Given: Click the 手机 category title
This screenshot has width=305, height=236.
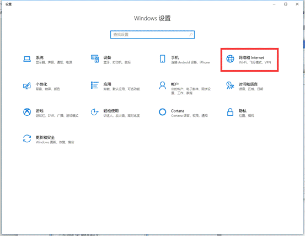Looking at the screenshot, I should click(175, 57).
